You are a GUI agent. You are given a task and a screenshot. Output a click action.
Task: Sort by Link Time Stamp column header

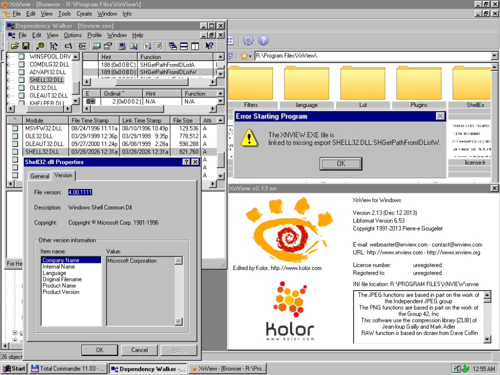(x=145, y=120)
